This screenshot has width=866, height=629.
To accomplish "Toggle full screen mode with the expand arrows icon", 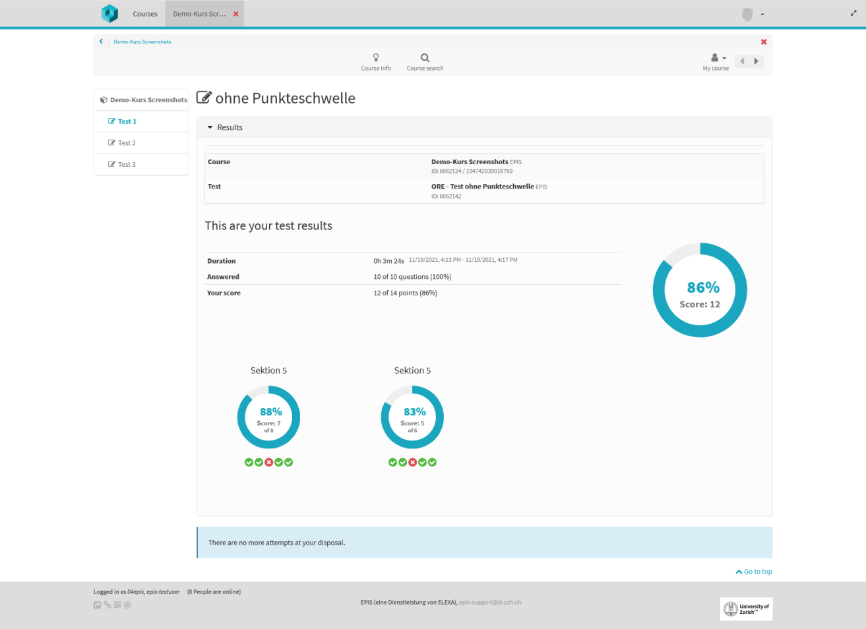I will coord(853,13).
